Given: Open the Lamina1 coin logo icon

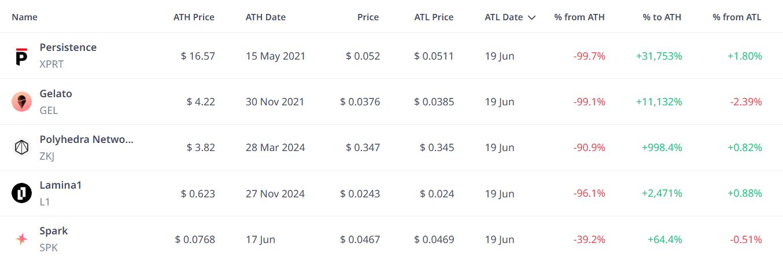Looking at the screenshot, I should (21, 193).
